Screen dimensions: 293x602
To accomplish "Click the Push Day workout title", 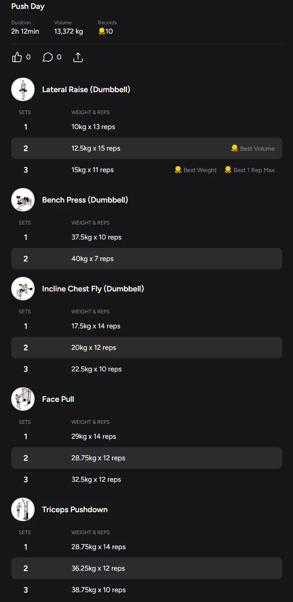I will [28, 7].
